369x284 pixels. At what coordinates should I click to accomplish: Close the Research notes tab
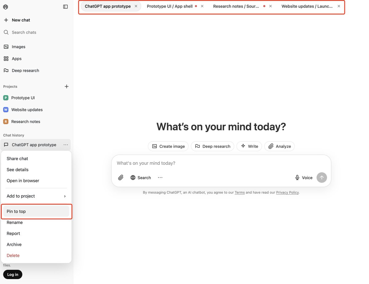click(x=270, y=6)
